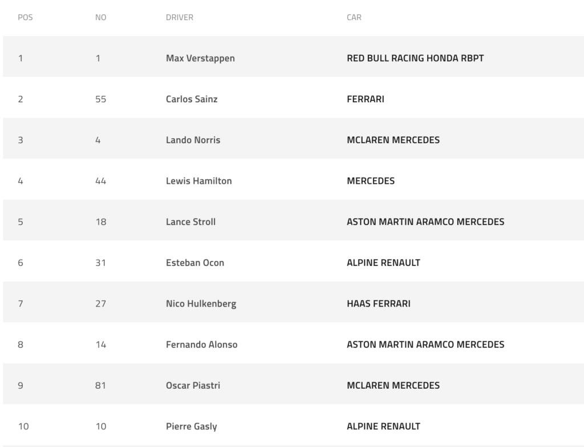
Task: Click car number 55
Action: point(101,99)
